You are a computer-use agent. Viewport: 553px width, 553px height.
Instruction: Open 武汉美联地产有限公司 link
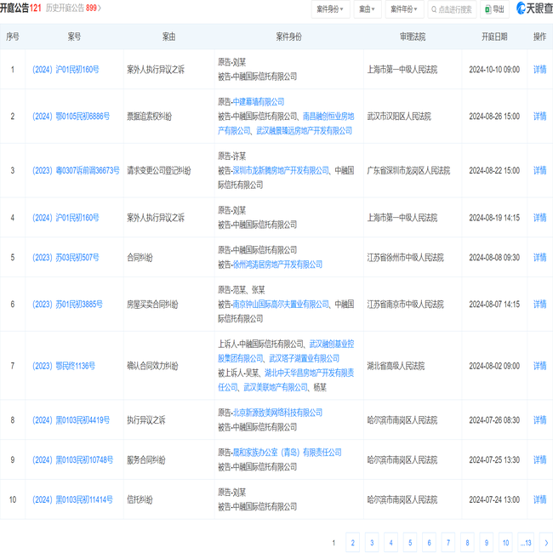(x=276, y=388)
